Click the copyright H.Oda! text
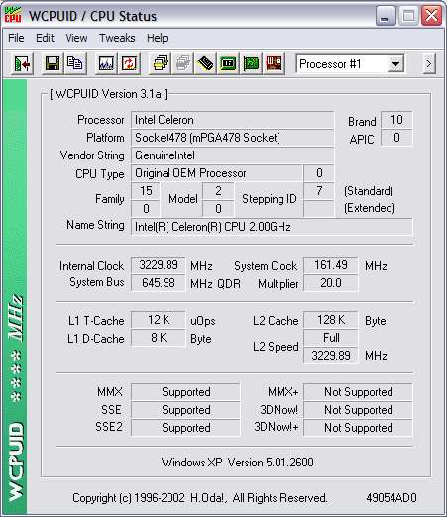447x517 pixels. pyautogui.click(x=199, y=498)
